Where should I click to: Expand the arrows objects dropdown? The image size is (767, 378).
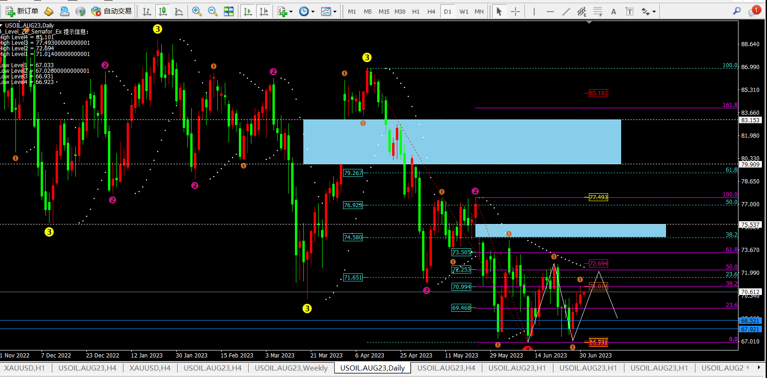tap(654, 12)
